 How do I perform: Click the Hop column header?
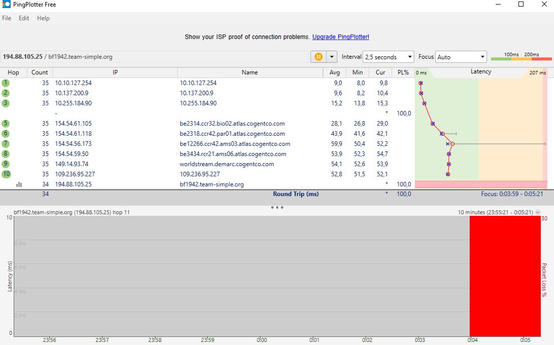[x=13, y=72]
